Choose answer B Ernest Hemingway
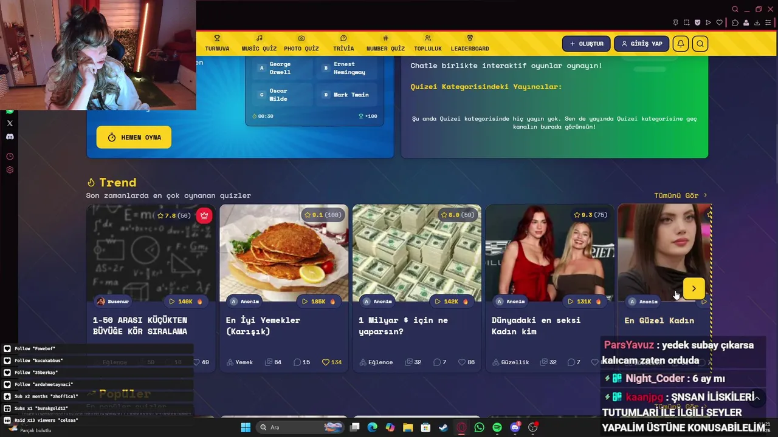 click(x=346, y=68)
